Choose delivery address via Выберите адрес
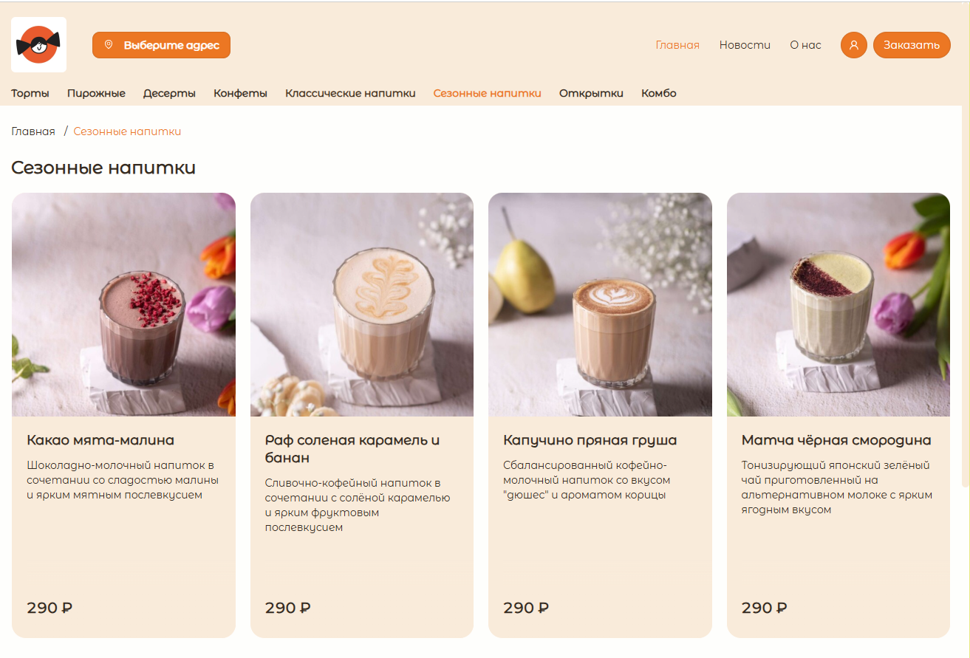Screen dimensions: 970x658 [161, 45]
